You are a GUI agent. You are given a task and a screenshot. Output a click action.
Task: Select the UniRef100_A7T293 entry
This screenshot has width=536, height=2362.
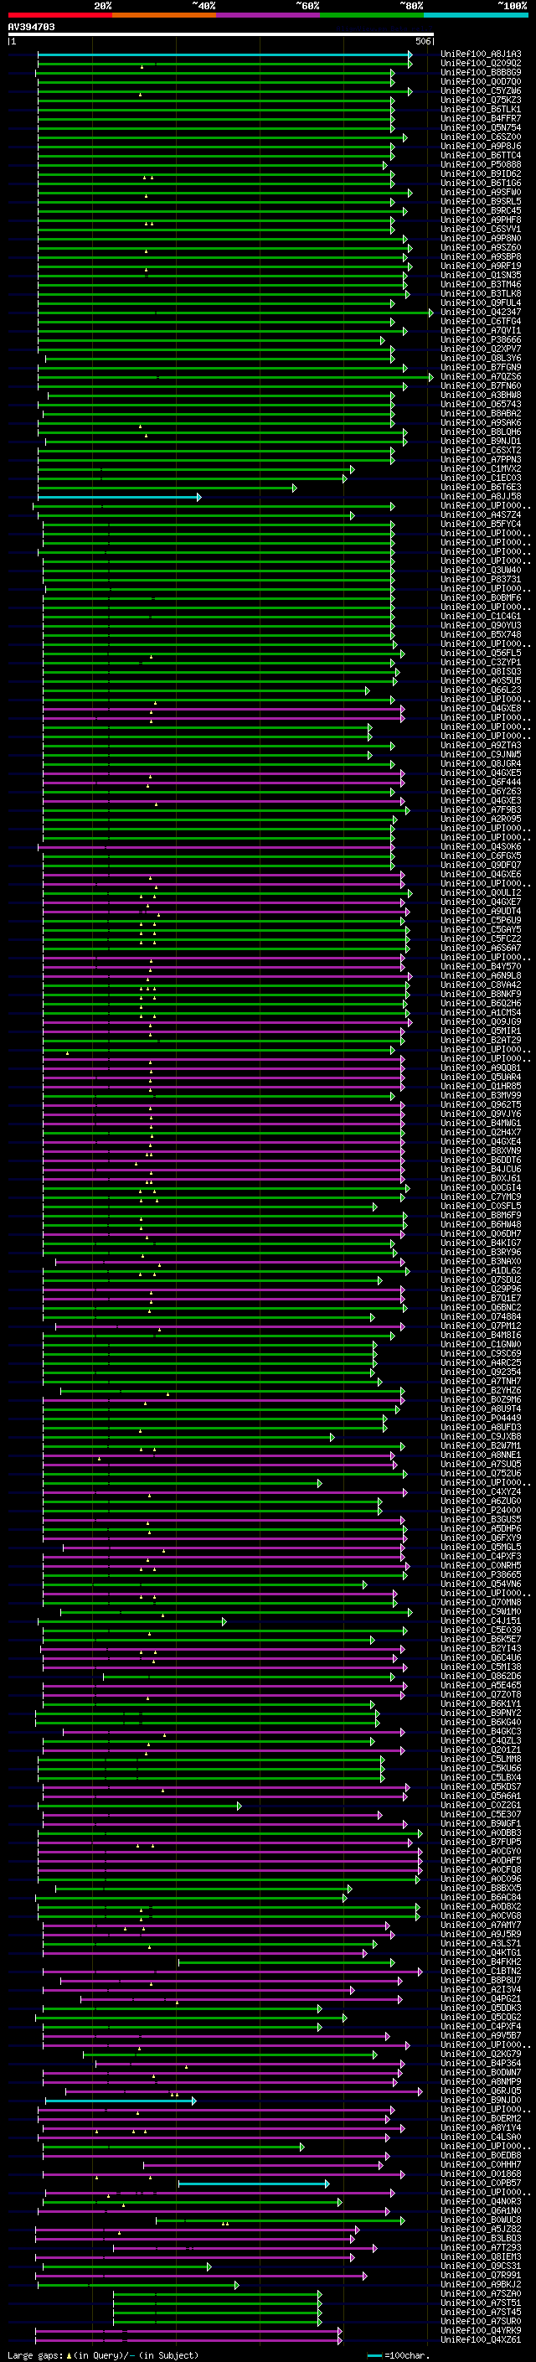pyautogui.click(x=481, y=2247)
